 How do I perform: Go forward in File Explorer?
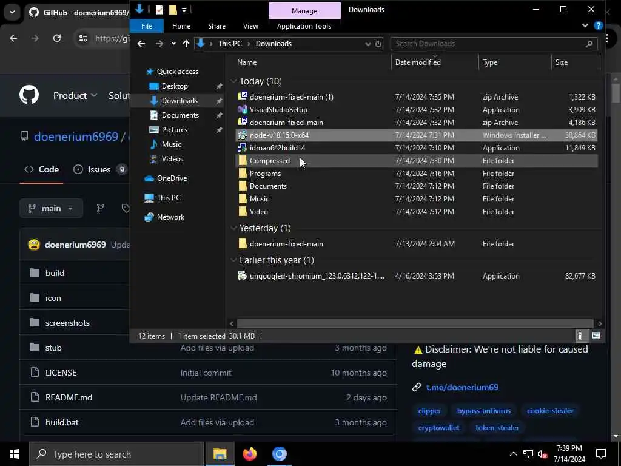pos(159,44)
